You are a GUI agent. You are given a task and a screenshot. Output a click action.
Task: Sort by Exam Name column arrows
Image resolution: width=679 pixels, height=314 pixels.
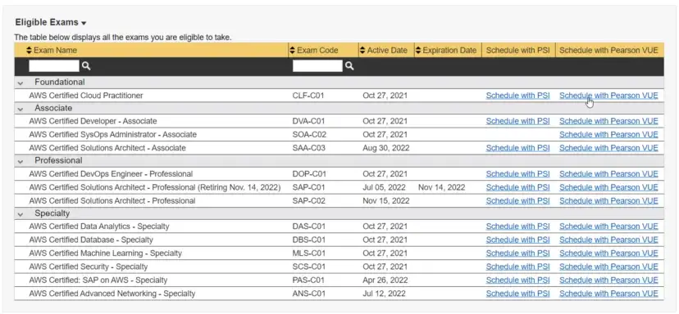click(x=29, y=50)
